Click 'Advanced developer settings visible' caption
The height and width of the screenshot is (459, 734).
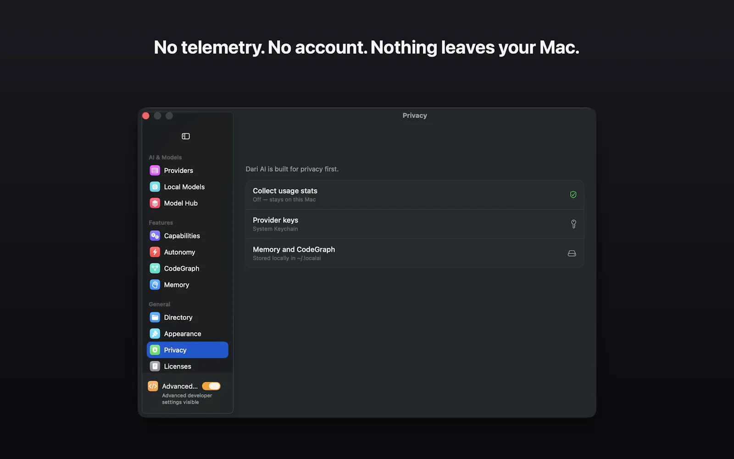click(x=187, y=399)
